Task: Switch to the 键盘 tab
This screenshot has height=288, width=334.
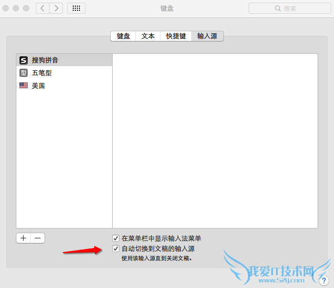Action: click(123, 36)
